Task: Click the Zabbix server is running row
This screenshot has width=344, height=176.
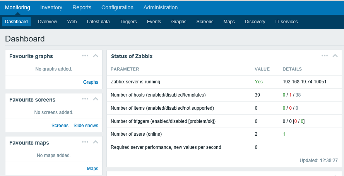Action: click(224, 82)
